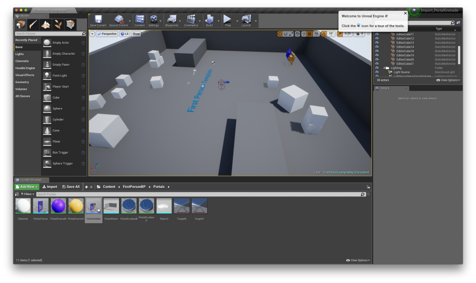Toggle visibility of Light Source
Viewport: 476px width, 283px height.
point(377,72)
